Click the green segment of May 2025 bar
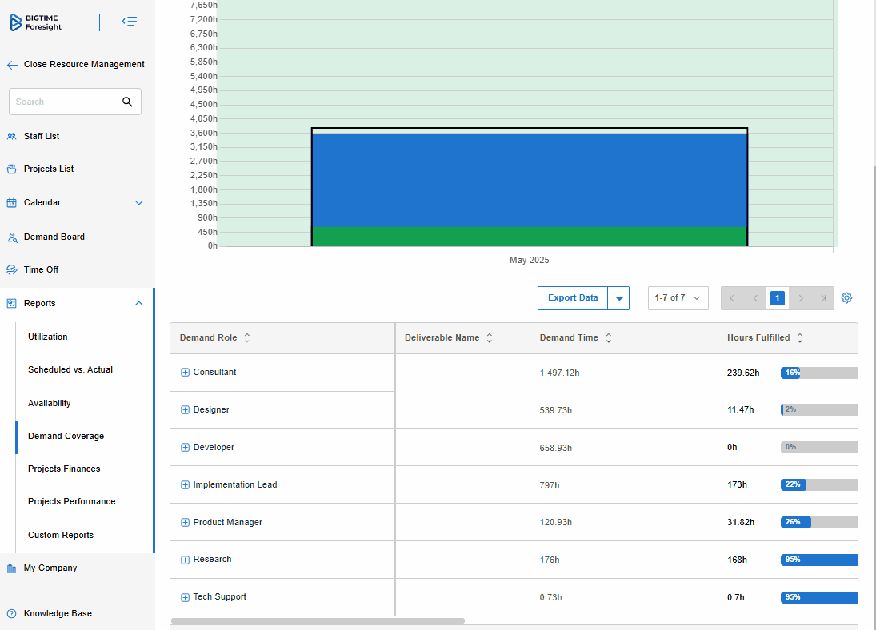This screenshot has height=630, width=876. [x=530, y=237]
